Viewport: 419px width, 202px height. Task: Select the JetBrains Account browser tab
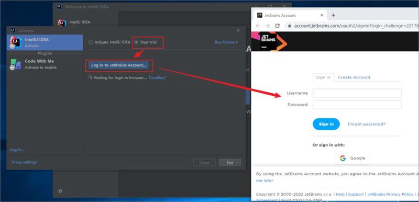point(290,15)
